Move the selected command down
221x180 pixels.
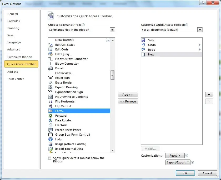click(209, 101)
